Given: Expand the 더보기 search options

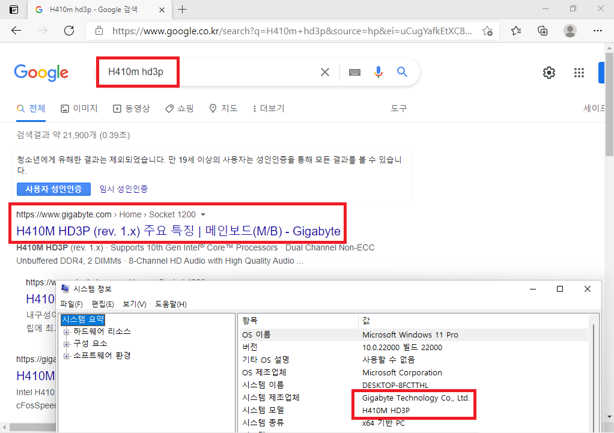Looking at the screenshot, I should pyautogui.click(x=269, y=109).
